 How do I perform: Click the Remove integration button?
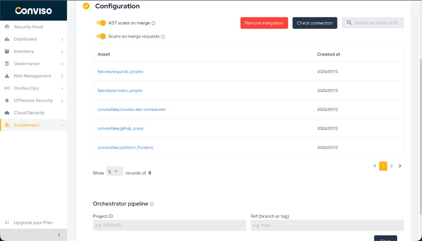(x=264, y=23)
